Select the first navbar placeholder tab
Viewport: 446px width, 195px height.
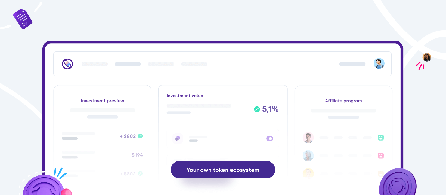click(95, 64)
